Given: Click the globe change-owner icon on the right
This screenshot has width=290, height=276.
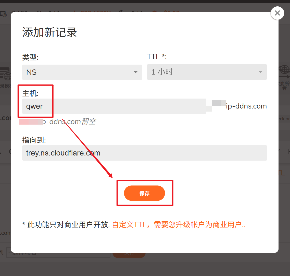Looking at the screenshot, I should (284, 72).
